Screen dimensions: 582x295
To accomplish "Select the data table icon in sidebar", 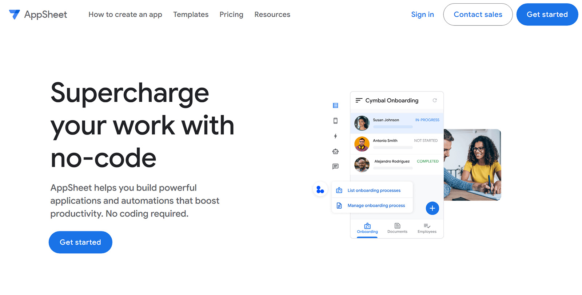I will point(335,106).
